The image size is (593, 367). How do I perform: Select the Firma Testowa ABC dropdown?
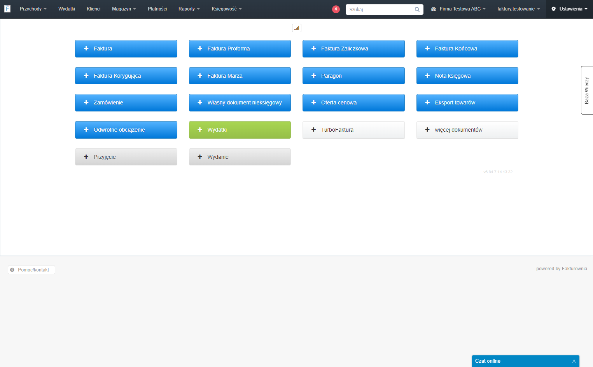[458, 9]
